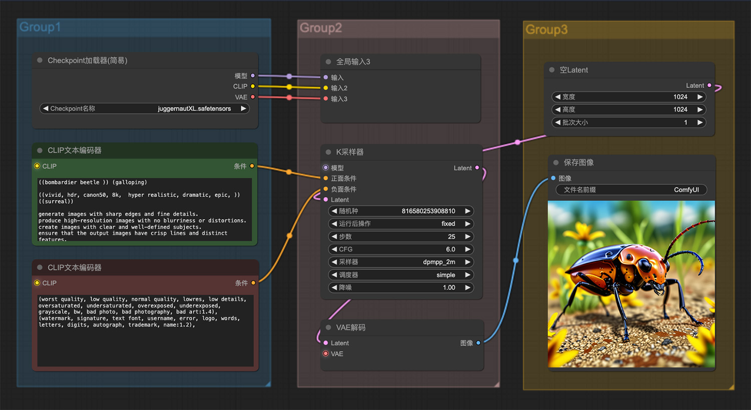Click the 条件 output socket of negative text encoder

(x=253, y=283)
